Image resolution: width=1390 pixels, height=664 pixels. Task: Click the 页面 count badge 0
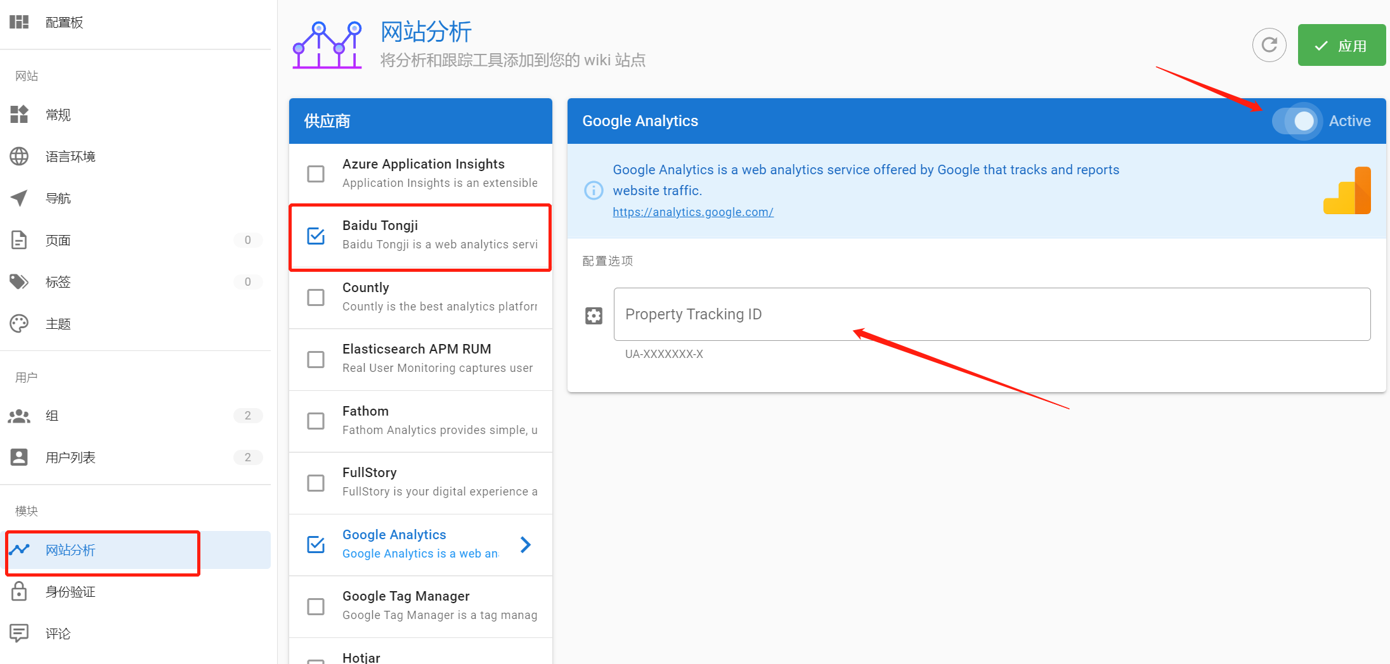248,240
